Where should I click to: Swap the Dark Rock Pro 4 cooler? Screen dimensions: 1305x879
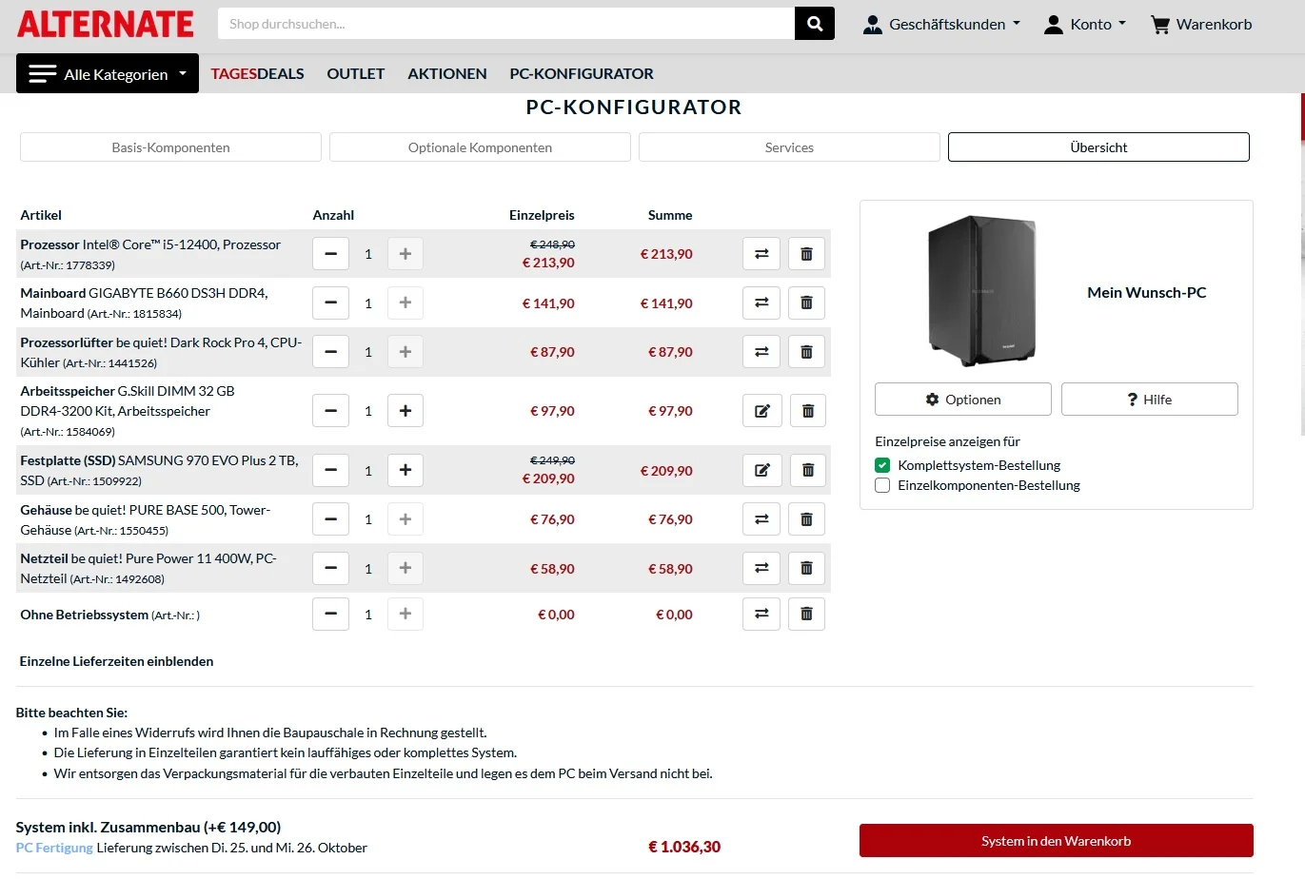click(761, 352)
